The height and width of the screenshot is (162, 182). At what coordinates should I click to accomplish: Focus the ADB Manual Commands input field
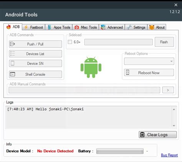(84, 90)
